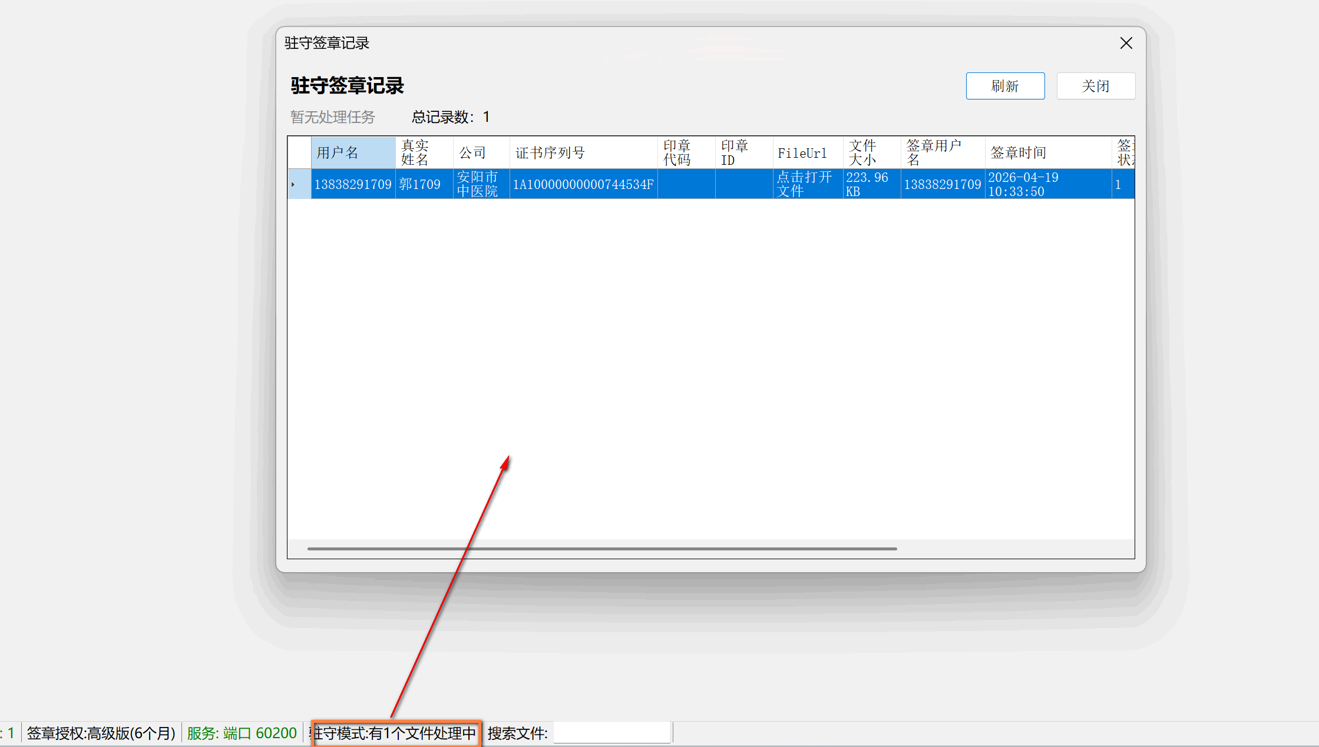Open the file via 点击打开文件 link

click(x=806, y=184)
